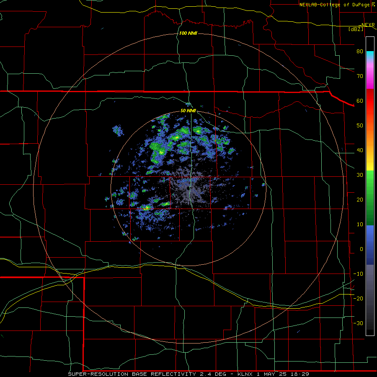Click the 2.4 DEG tilt angle in the caption
The image size is (377, 377).
[x=213, y=374]
